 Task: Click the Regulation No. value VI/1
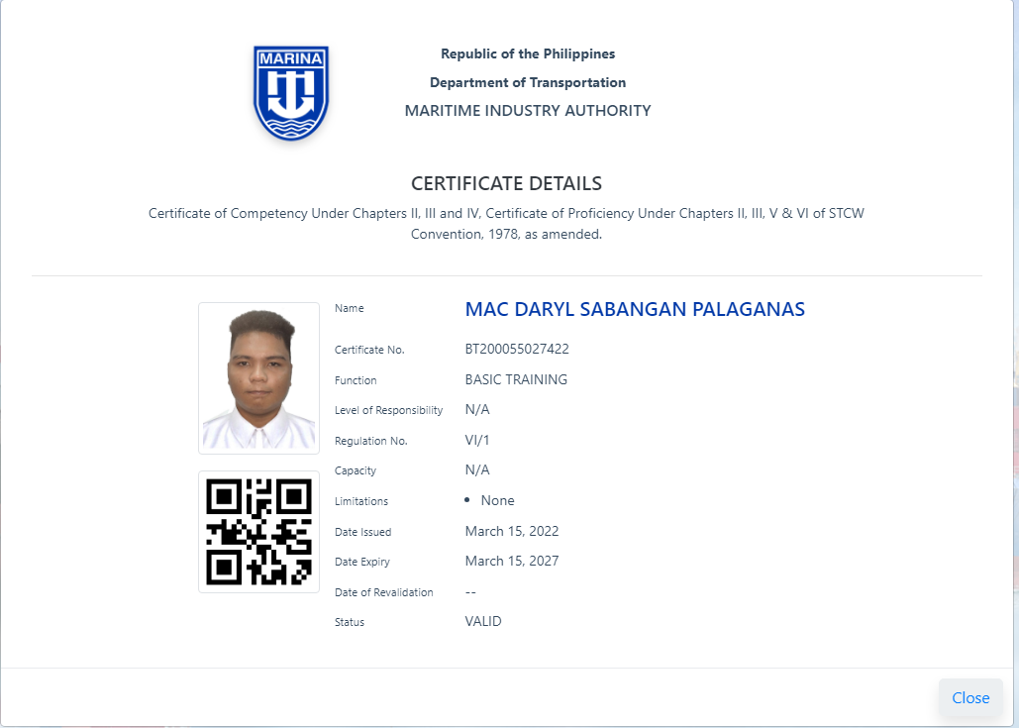478,440
